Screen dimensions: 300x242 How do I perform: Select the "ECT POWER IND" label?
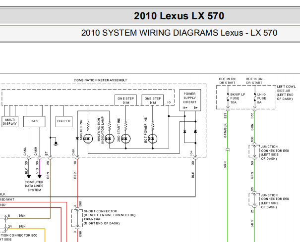[146, 130]
